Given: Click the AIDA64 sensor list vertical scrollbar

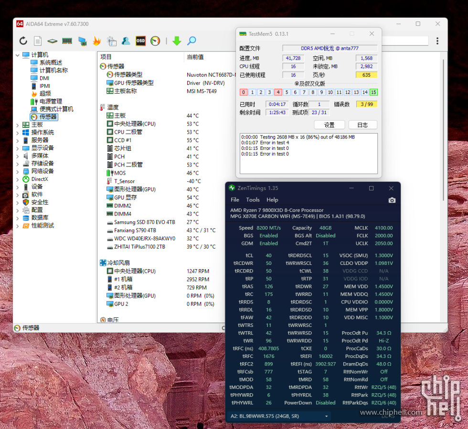Looking at the screenshot, I should point(444,130).
